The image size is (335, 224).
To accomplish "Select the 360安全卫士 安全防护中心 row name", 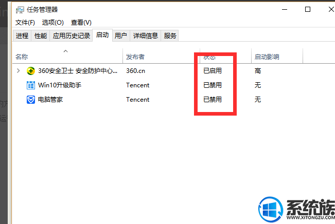I will [x=78, y=71].
